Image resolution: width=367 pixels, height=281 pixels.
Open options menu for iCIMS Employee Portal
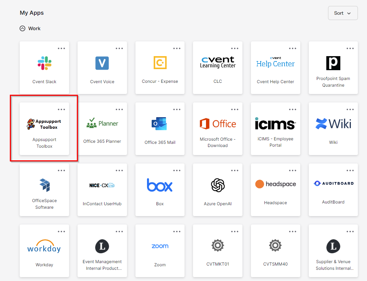pos(292,109)
